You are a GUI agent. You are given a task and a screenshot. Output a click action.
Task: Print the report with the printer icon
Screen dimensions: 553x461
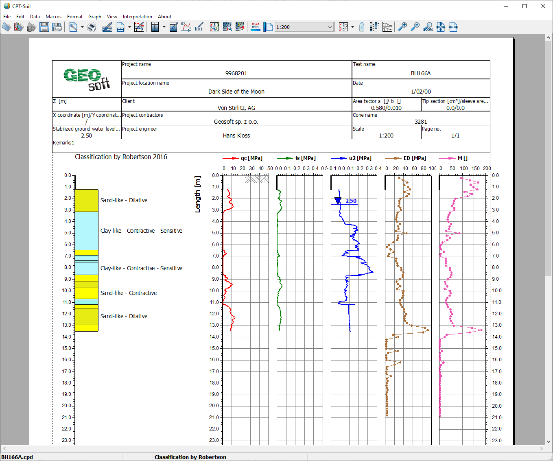click(92, 27)
